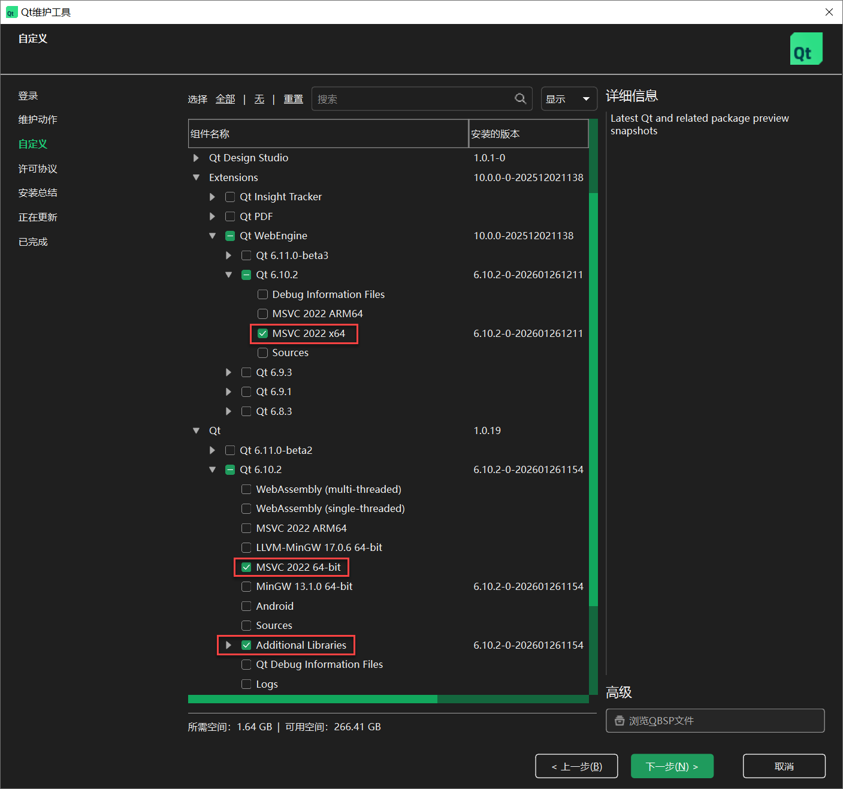Click the horizontal scrollbar below the tree
843x789 pixels.
pos(388,699)
